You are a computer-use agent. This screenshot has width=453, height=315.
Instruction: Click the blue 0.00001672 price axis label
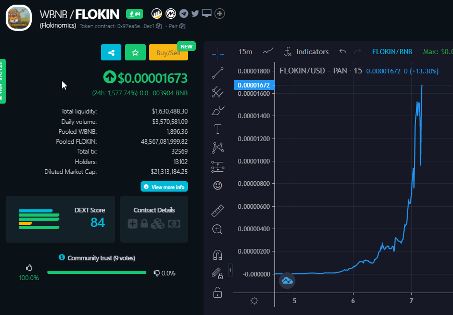[x=254, y=85]
